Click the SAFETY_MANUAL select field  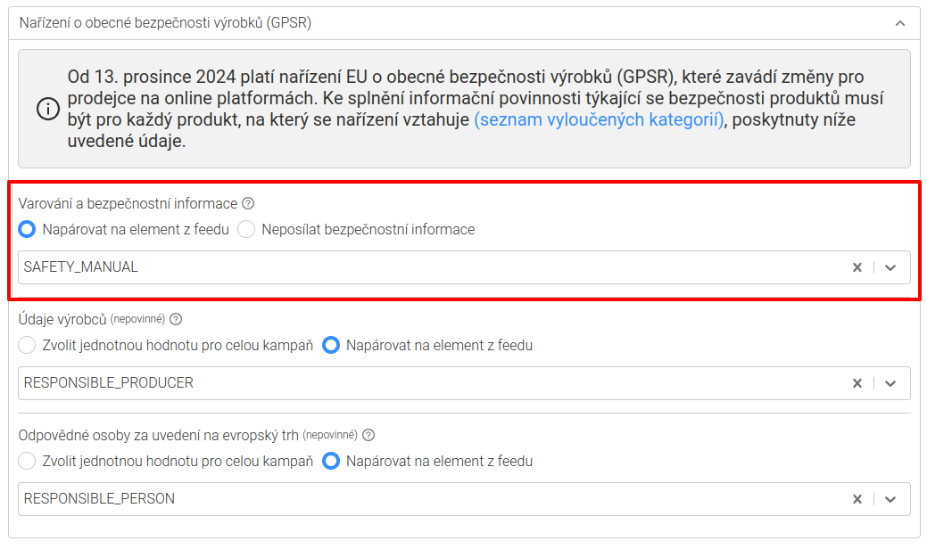click(428, 267)
